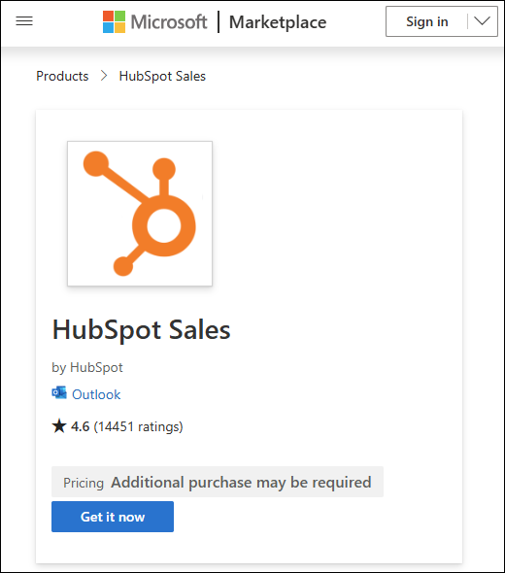Click the Microsoft logo
Viewport: 505px width, 573px height.
pos(155,22)
